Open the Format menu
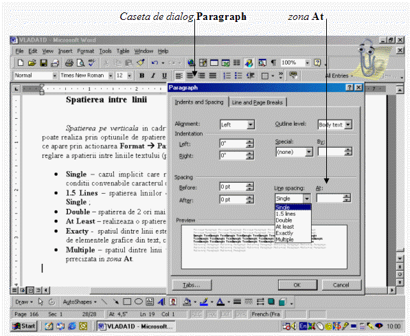 (x=86, y=51)
